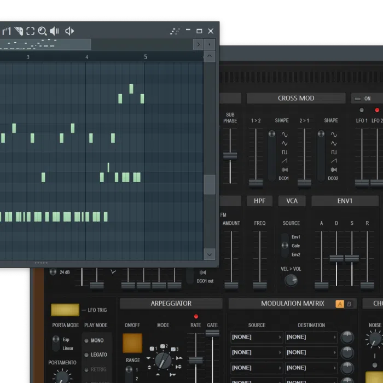Flip the arpeggiator RANGE switch
The image size is (383, 383).
(129, 374)
